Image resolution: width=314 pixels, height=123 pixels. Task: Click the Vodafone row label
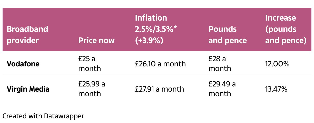point(23,64)
